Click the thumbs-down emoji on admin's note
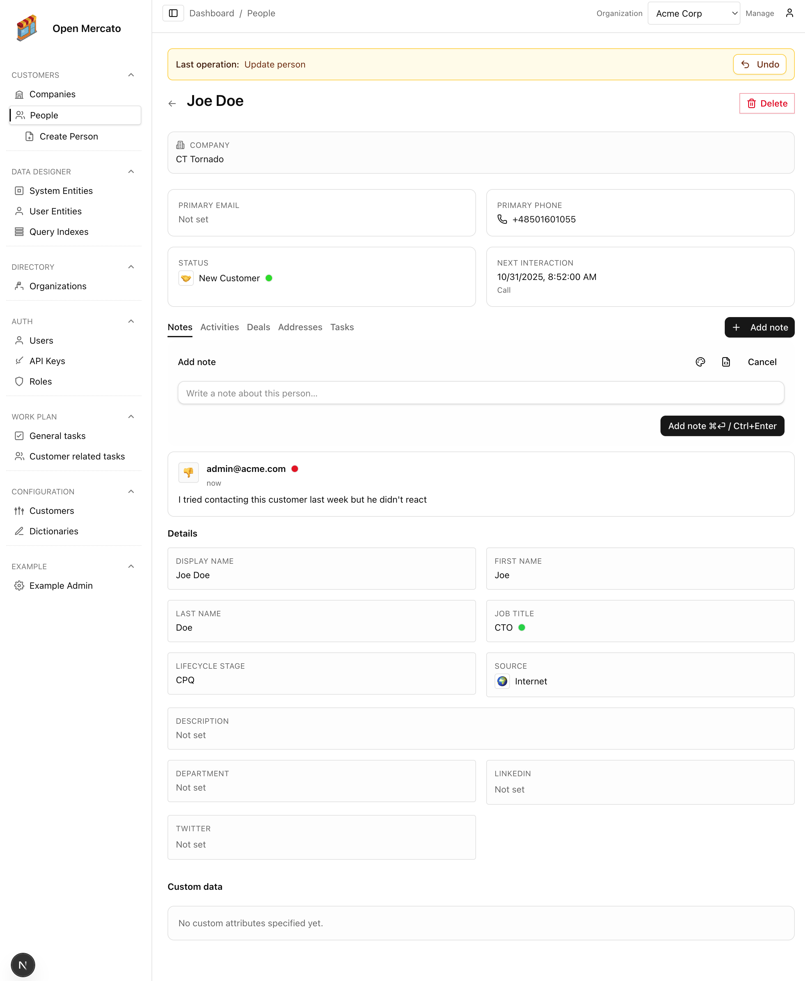The height and width of the screenshot is (981, 805). pyautogui.click(x=188, y=472)
